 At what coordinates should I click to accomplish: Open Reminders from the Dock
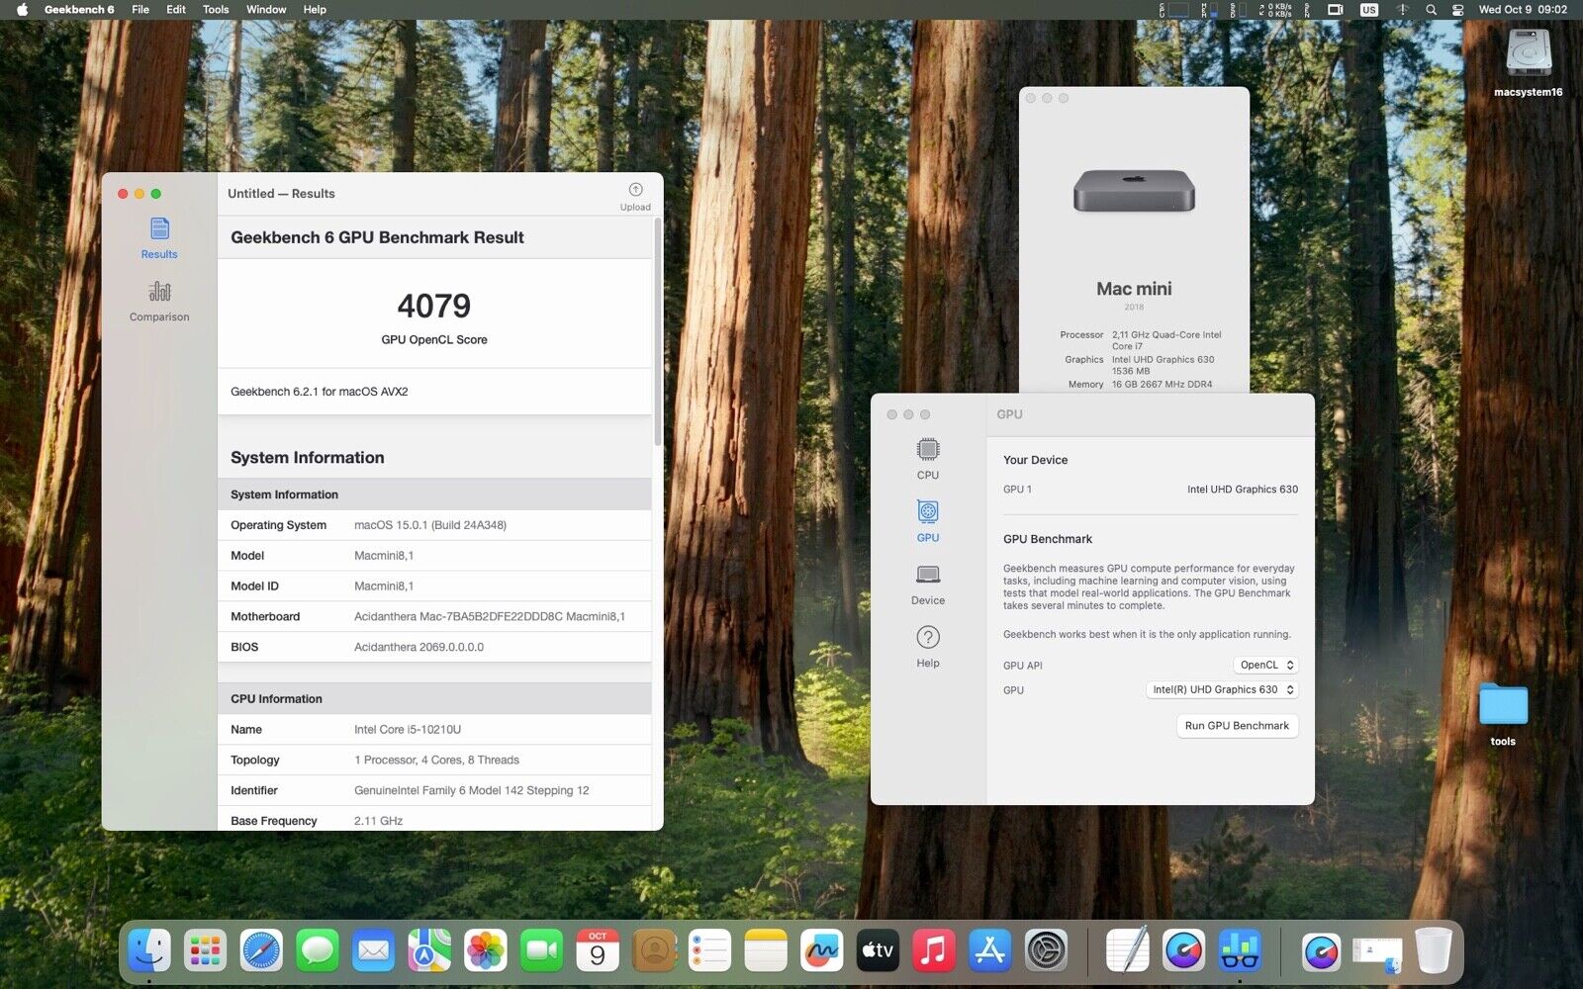pos(709,951)
